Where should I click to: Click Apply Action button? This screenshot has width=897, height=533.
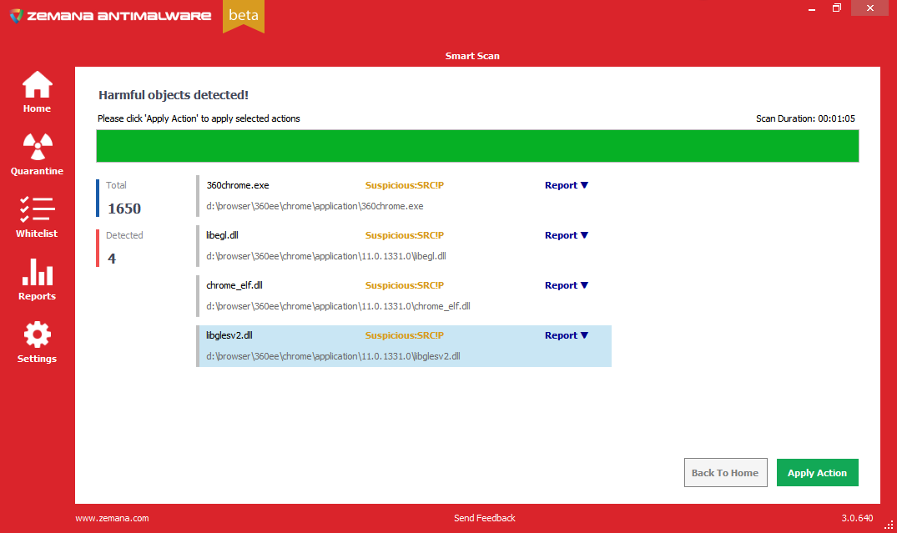point(818,473)
